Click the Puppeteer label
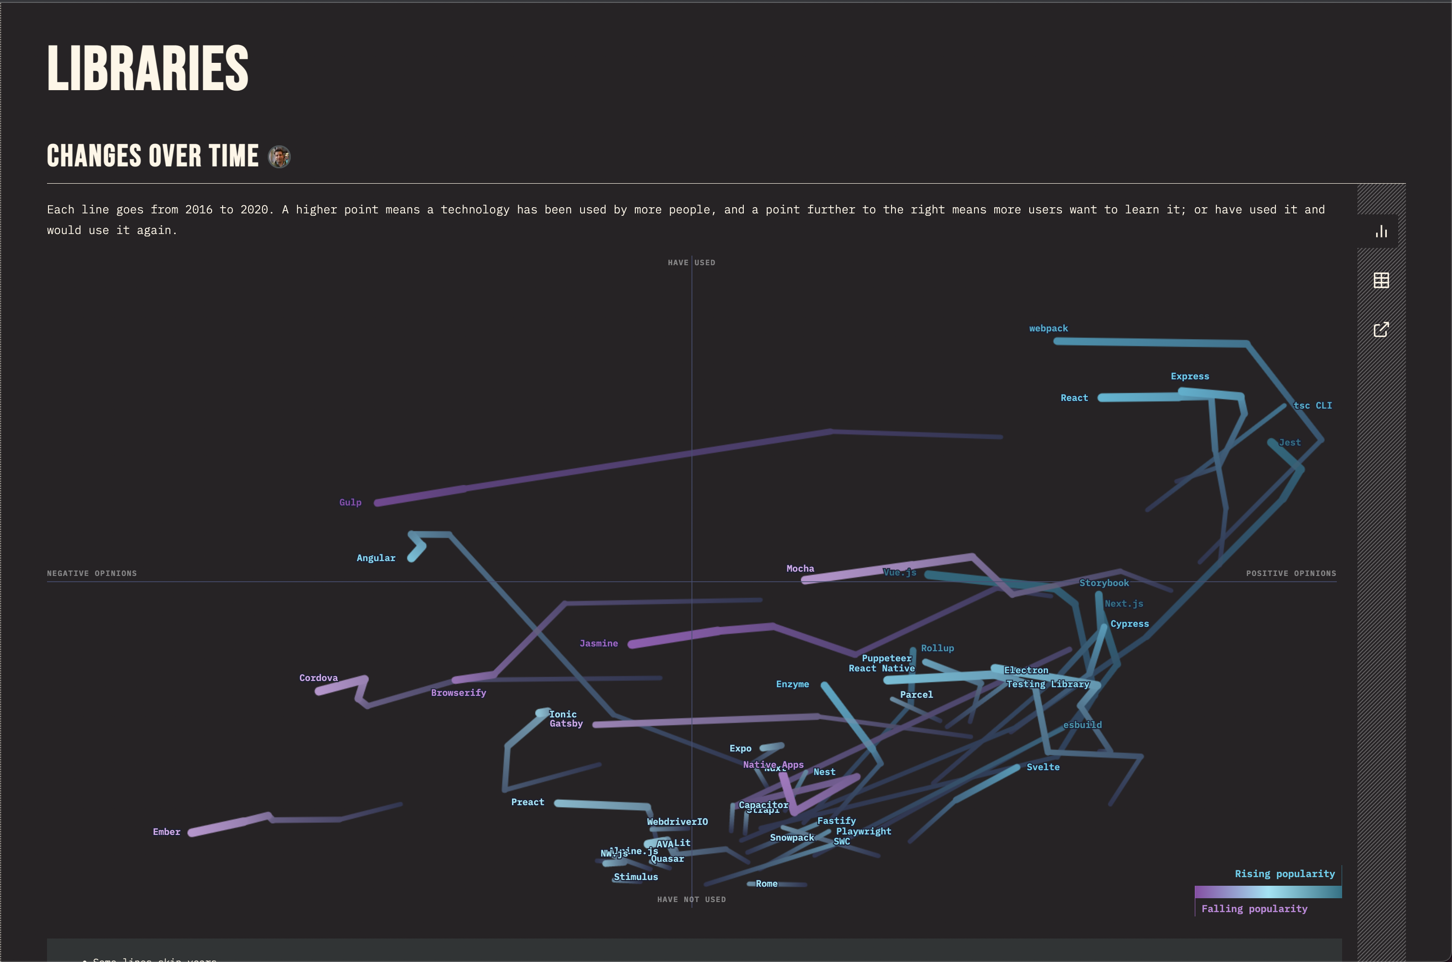Screen dimensions: 1452x962 (x=886, y=658)
